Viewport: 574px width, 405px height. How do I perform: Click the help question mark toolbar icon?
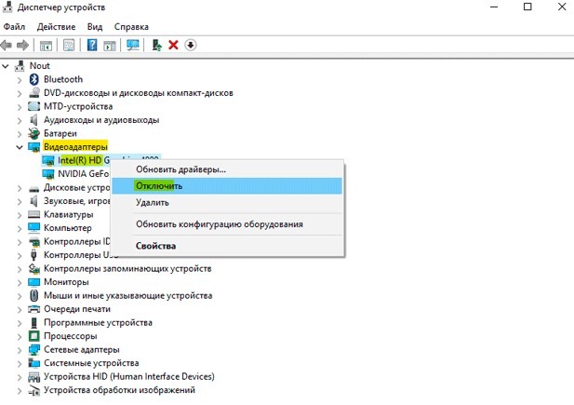(x=92, y=45)
